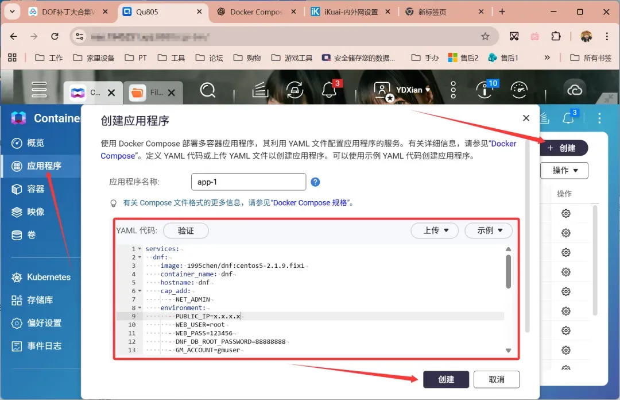Click the Container Station three-dot menu

pos(599,118)
